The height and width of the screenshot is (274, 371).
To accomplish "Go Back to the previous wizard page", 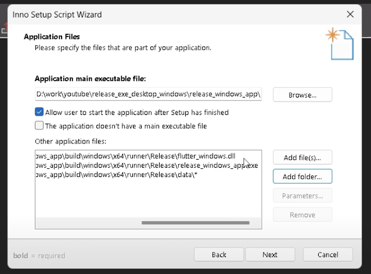I will pyautogui.click(x=219, y=254).
